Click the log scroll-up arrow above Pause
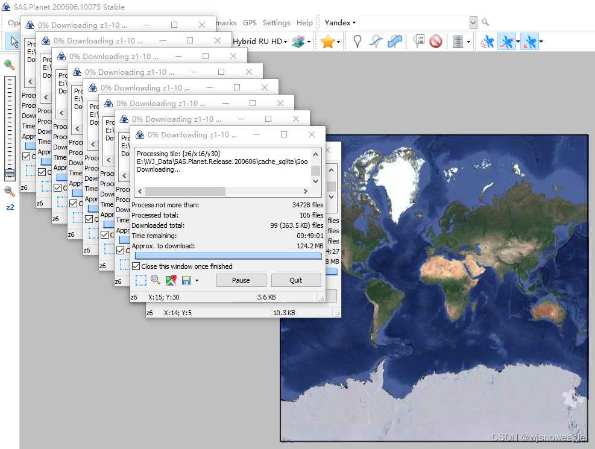This screenshot has height=449, width=595. (x=315, y=154)
